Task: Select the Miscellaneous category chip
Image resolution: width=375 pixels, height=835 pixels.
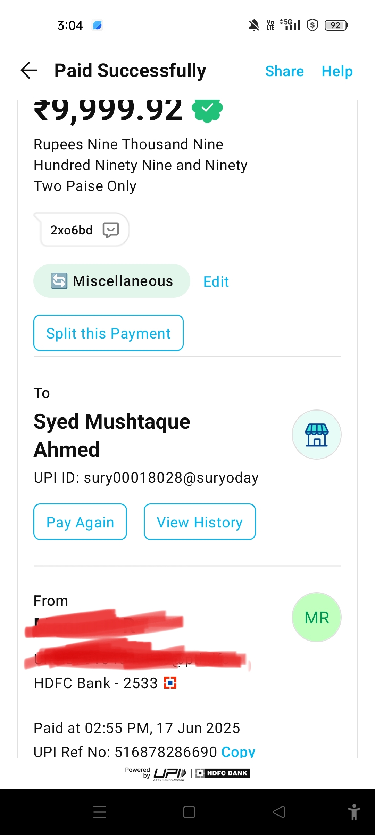Action: tap(122, 281)
